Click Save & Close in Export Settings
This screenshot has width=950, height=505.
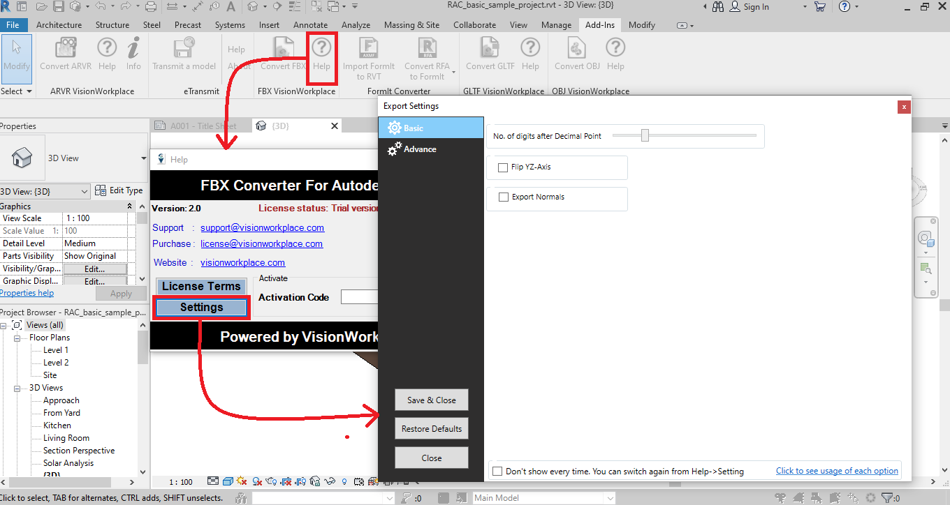click(x=432, y=400)
